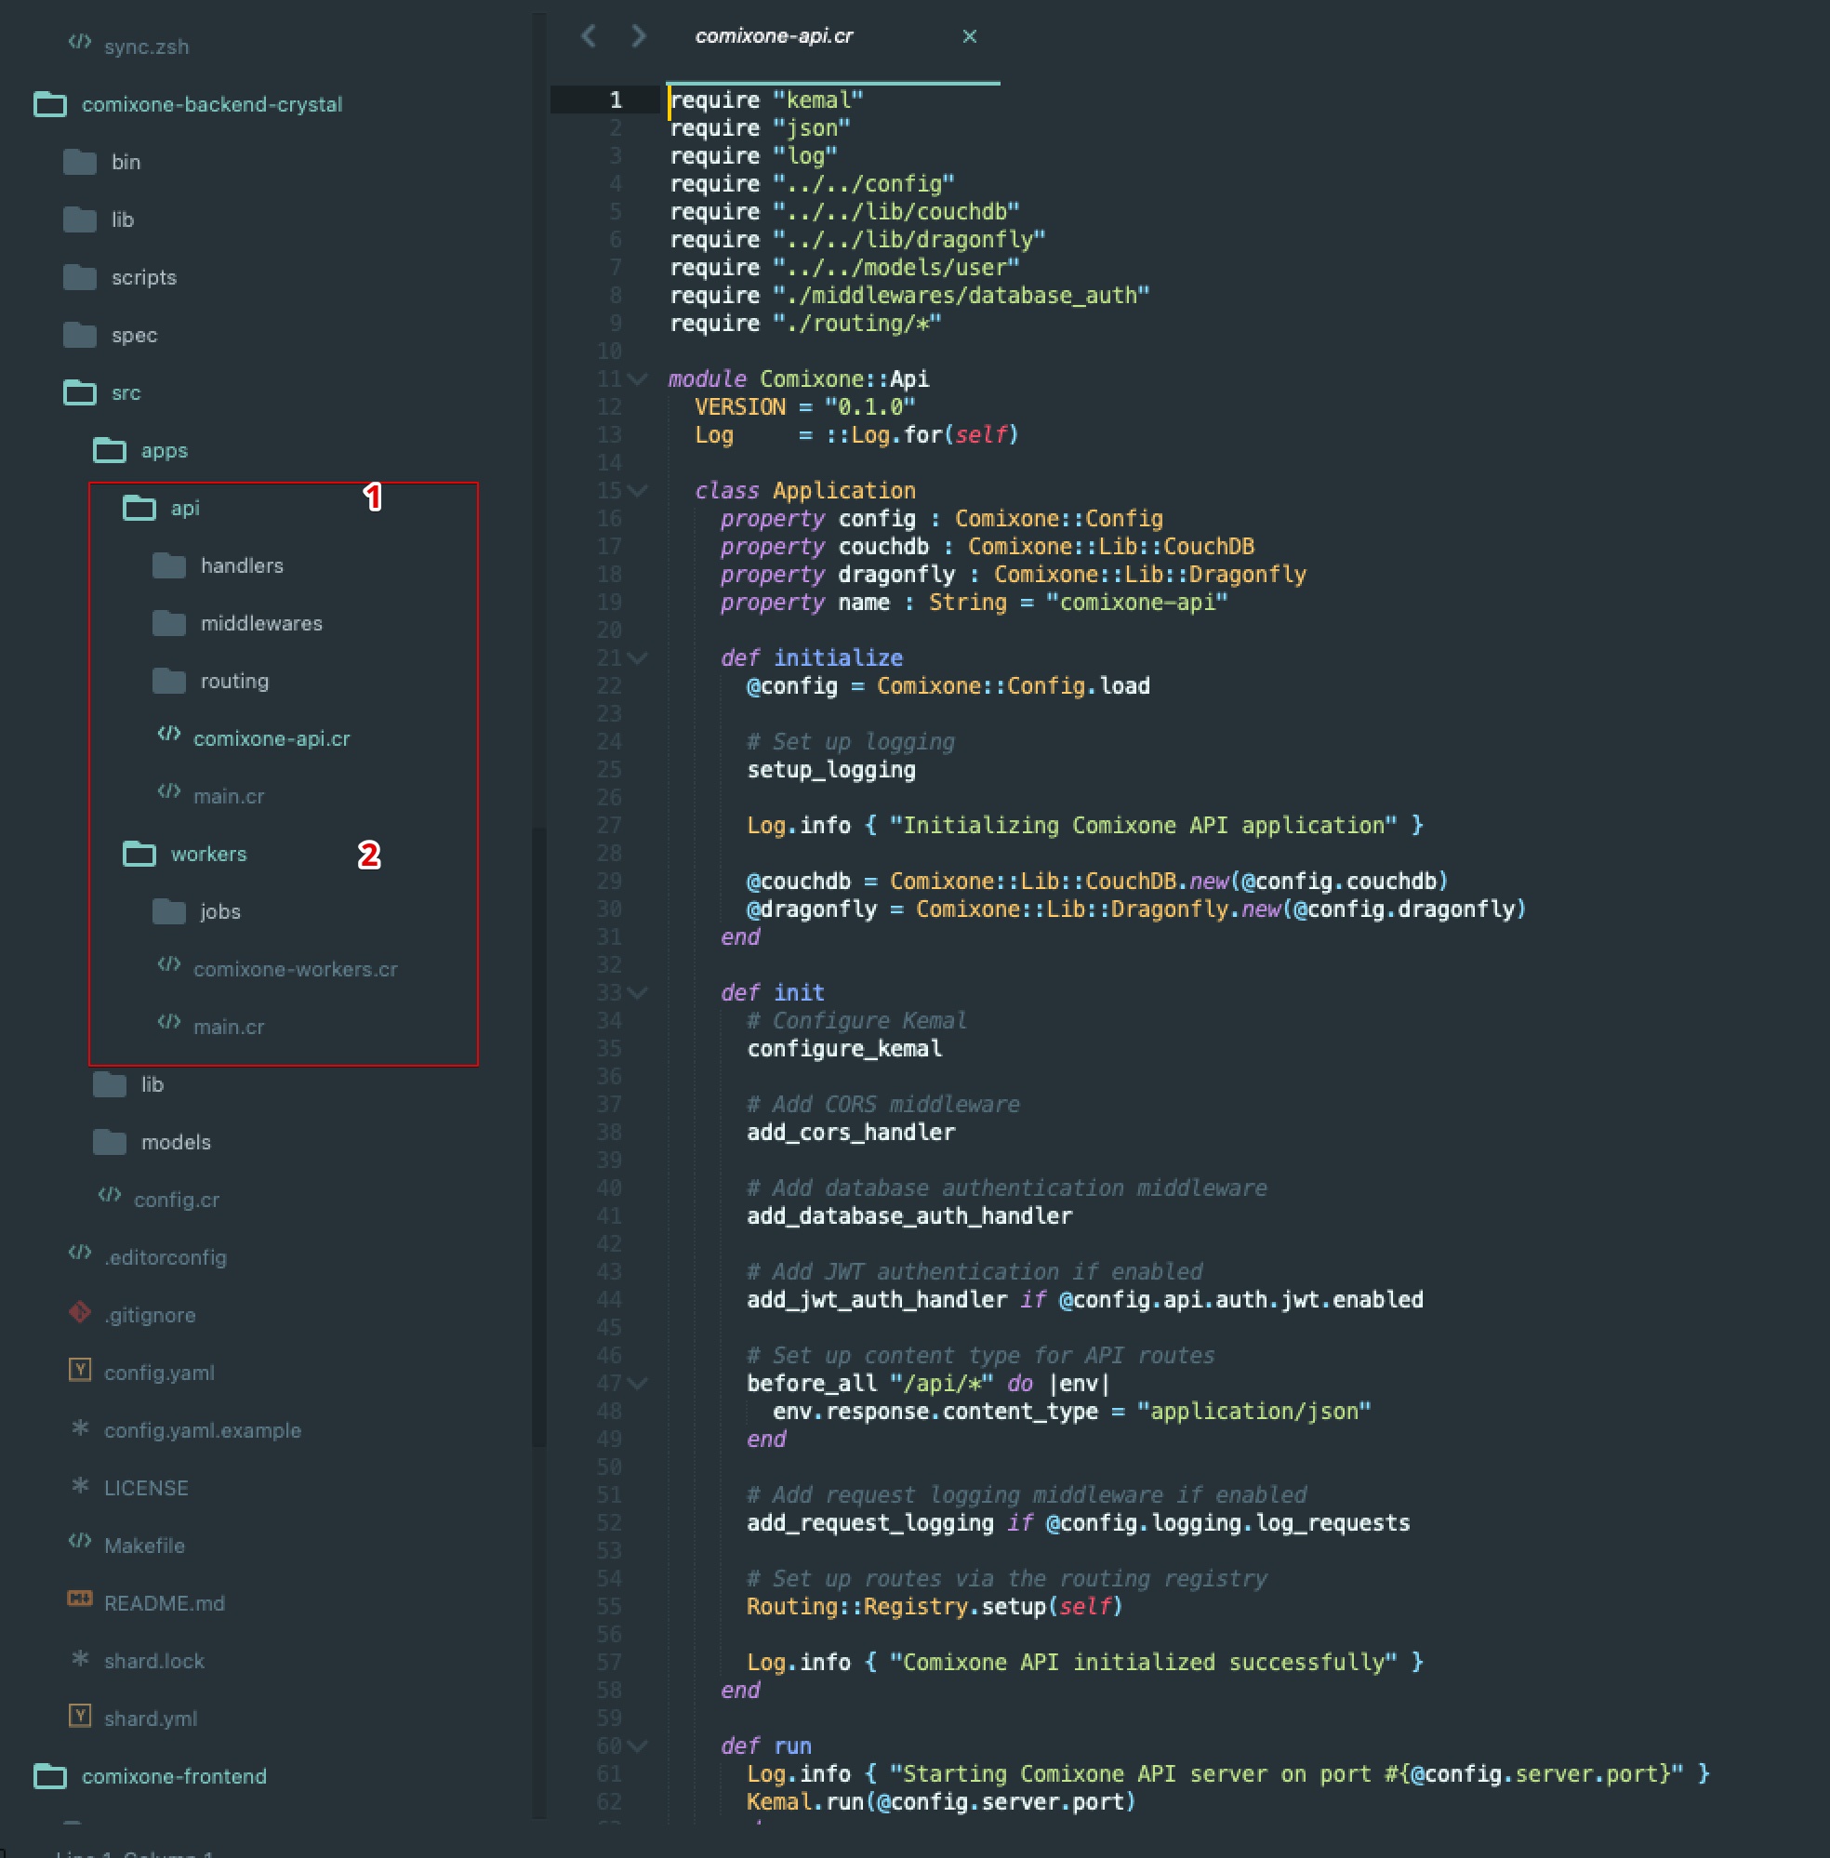
Task: Fold def init at line 33
Action: [x=637, y=993]
